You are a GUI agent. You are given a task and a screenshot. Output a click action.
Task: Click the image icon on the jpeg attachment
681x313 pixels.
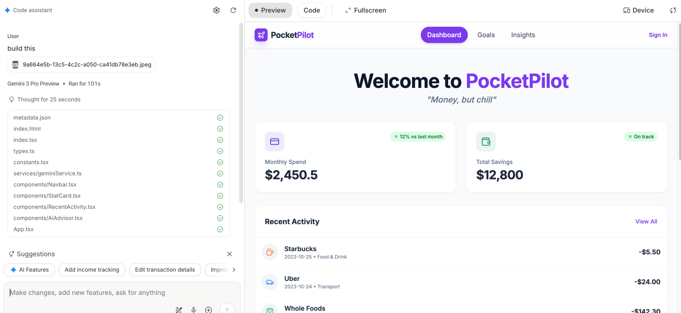pos(15,65)
